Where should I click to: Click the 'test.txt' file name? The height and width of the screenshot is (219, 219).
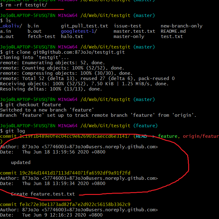[172, 36]
